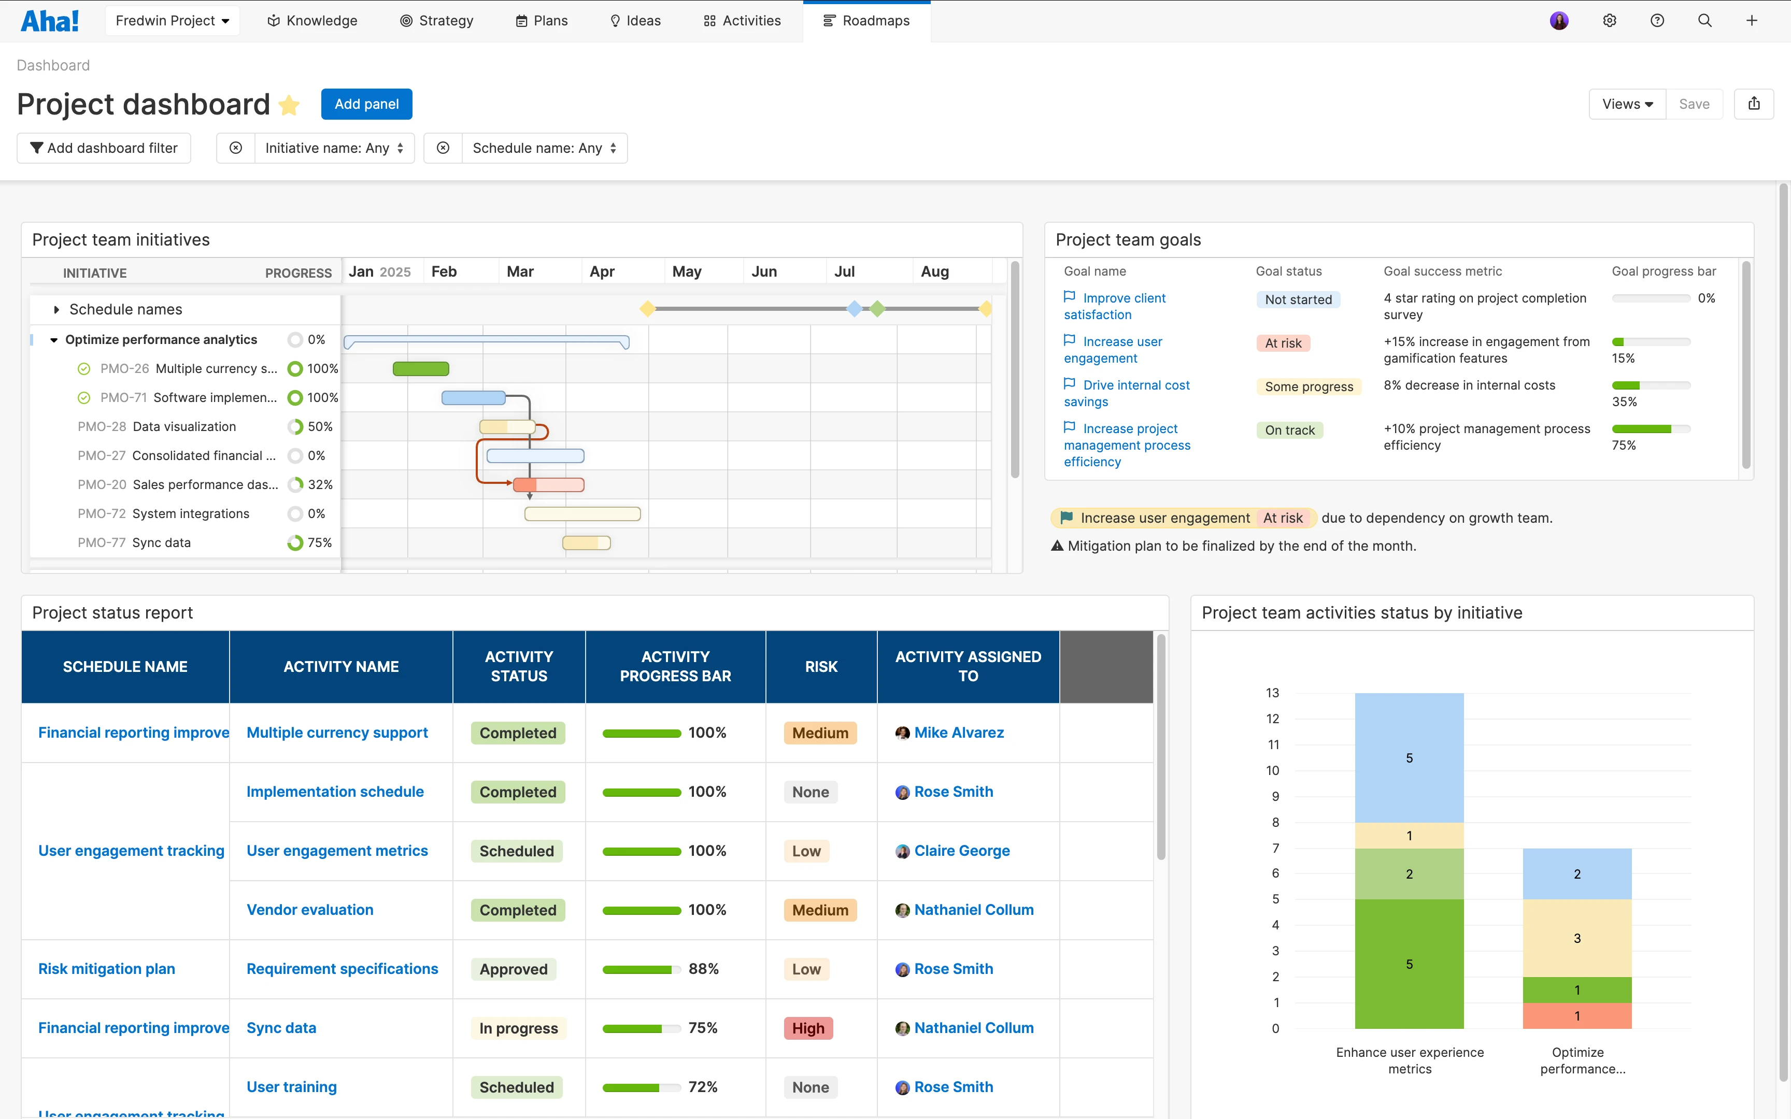This screenshot has height=1119, width=1791.
Task: Open the settings gear
Action: [1609, 20]
